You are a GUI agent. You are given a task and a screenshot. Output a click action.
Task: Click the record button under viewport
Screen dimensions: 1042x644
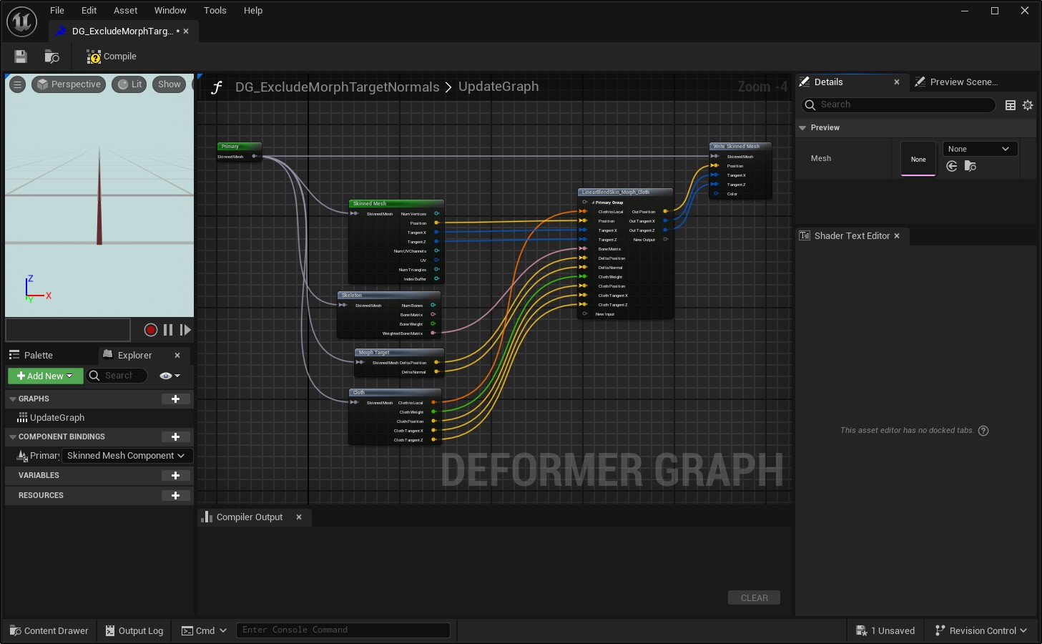(150, 330)
